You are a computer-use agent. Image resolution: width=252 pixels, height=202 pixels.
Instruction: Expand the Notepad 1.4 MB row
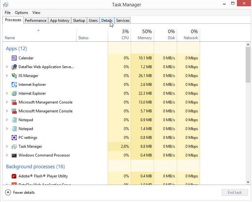[7, 128]
